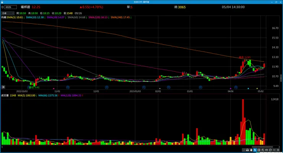This screenshot has height=153, width=283.
Task: Click the month marker near 2023/01/03
Action: click(144, 87)
